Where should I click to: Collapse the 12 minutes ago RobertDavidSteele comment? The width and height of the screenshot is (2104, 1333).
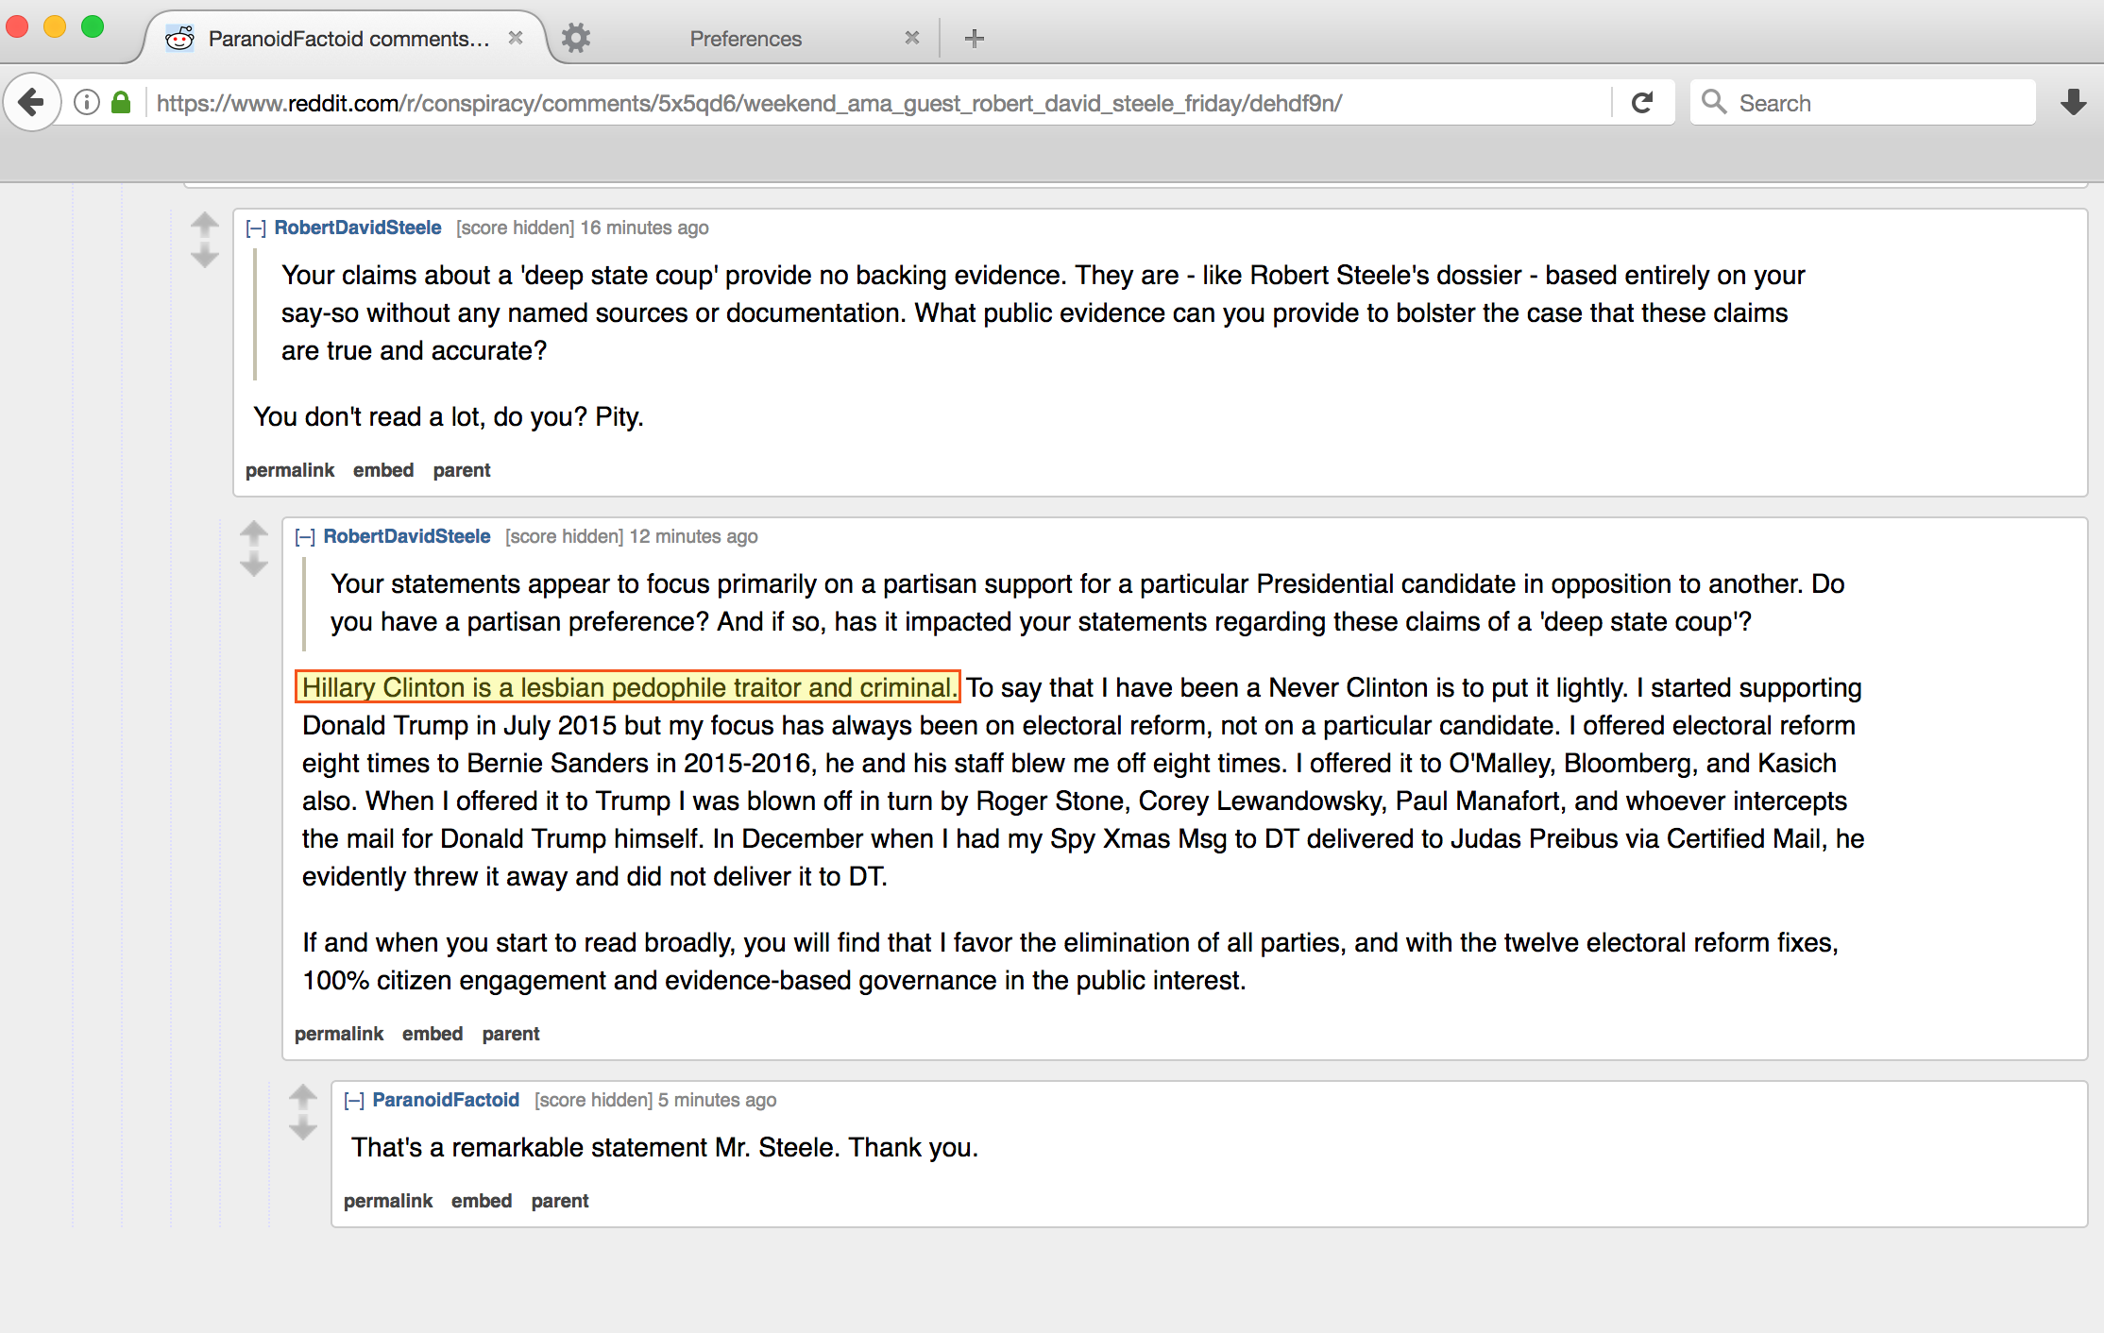[x=304, y=537]
